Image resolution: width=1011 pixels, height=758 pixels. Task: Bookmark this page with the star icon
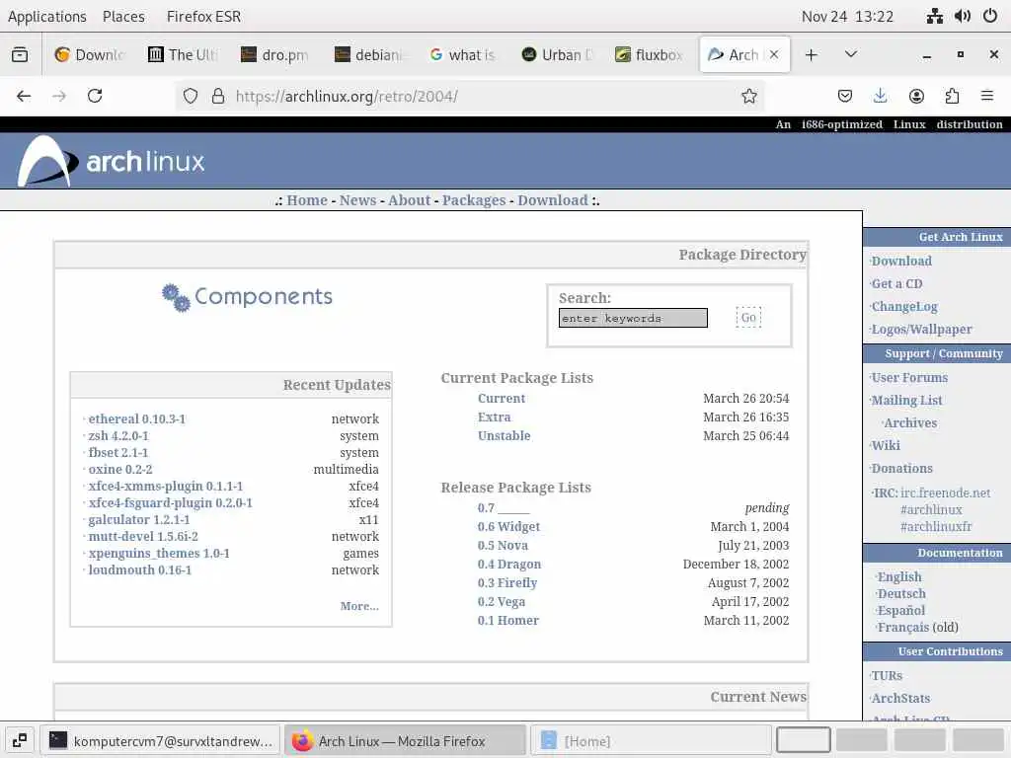(x=748, y=96)
